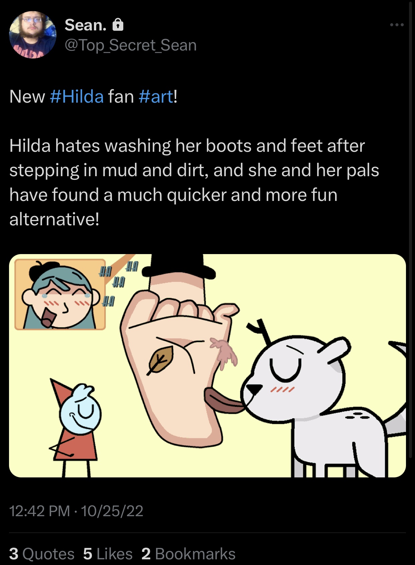
Task: Click the vertical scrollbar at the right edge
Action: coord(411,231)
